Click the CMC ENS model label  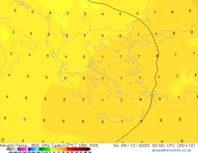89,145
